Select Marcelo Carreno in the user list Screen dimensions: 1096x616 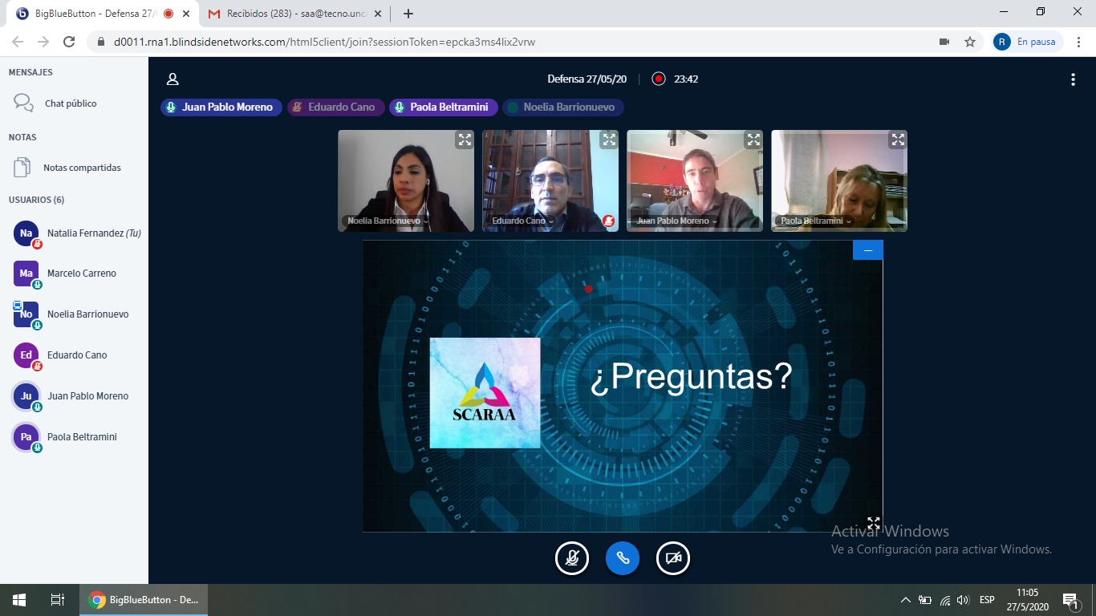pyautogui.click(x=81, y=274)
